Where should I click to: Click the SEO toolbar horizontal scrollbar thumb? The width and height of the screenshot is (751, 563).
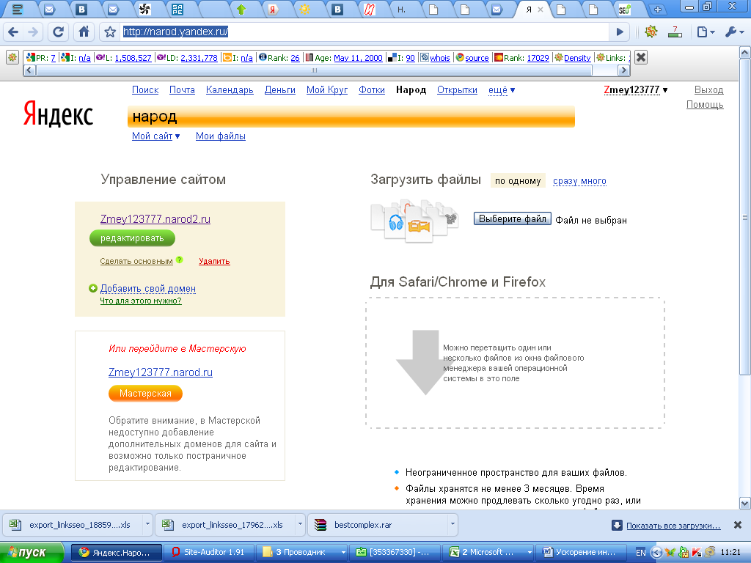point(314,70)
